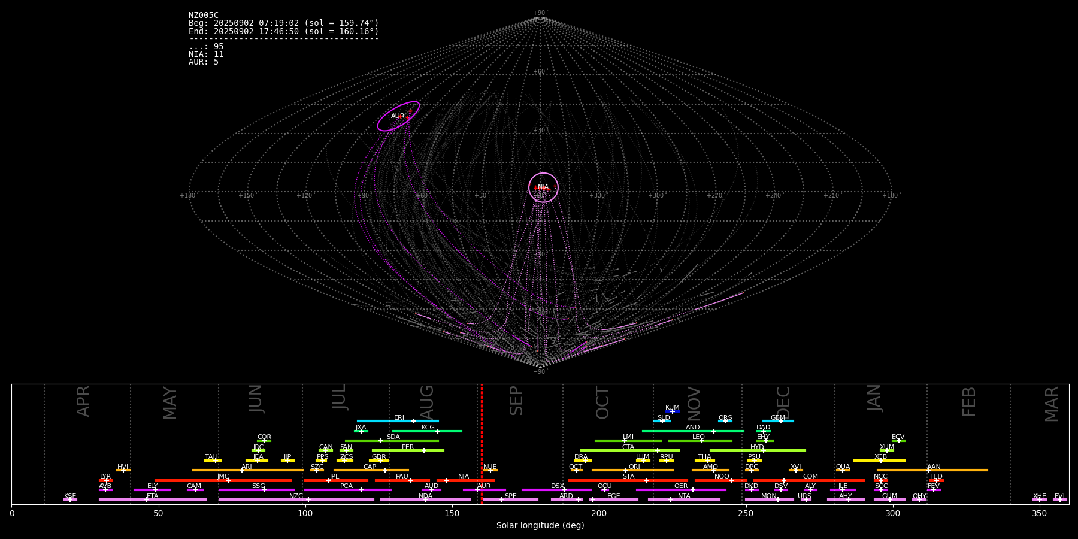Click the TAH shower label

coord(211,457)
